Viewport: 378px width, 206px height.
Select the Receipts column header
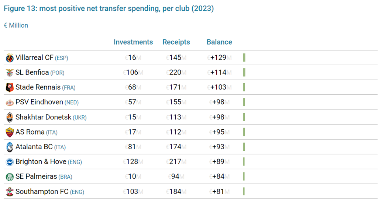coord(176,42)
